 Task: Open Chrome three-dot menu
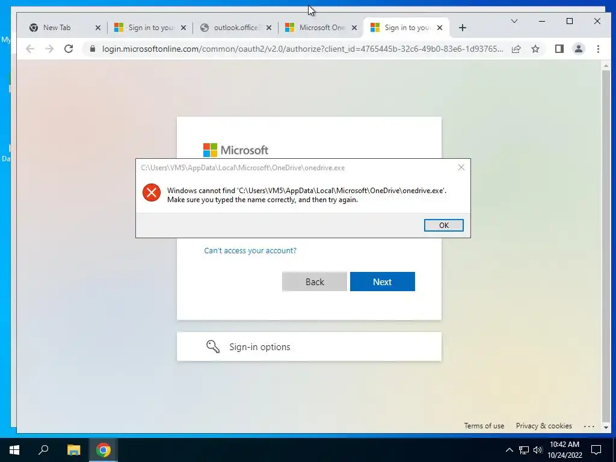tap(598, 49)
